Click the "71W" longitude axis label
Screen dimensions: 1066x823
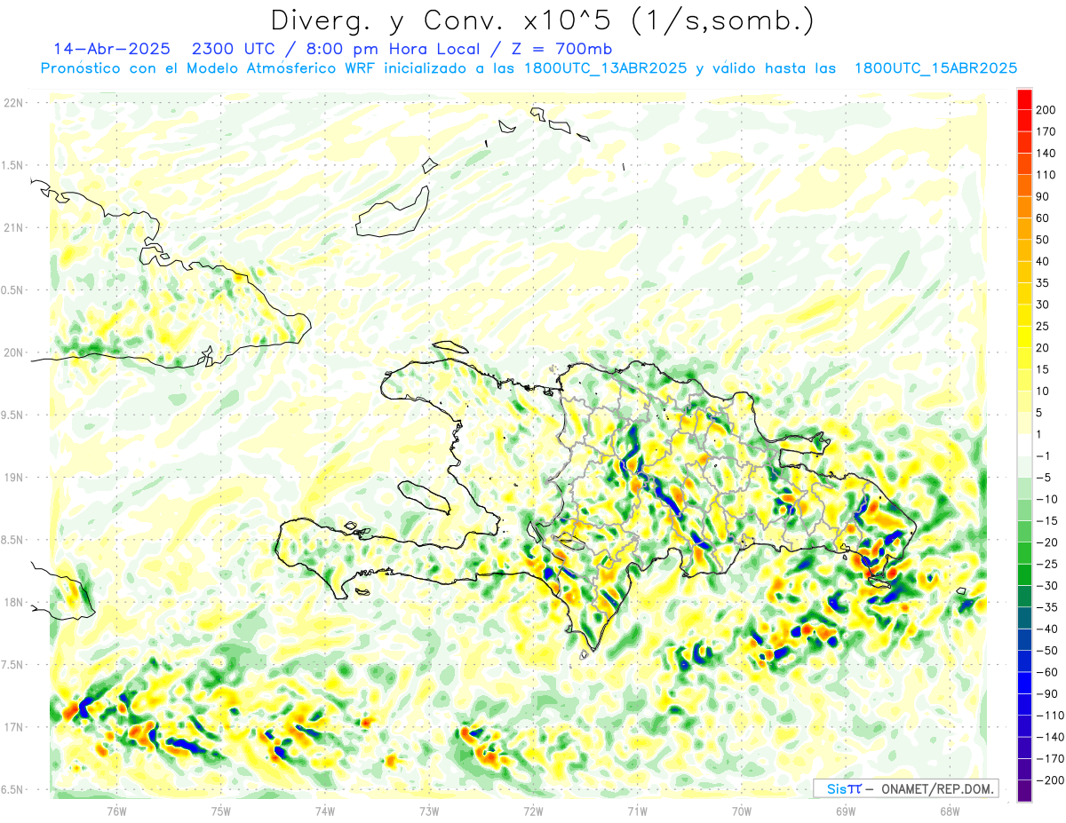pos(637,811)
